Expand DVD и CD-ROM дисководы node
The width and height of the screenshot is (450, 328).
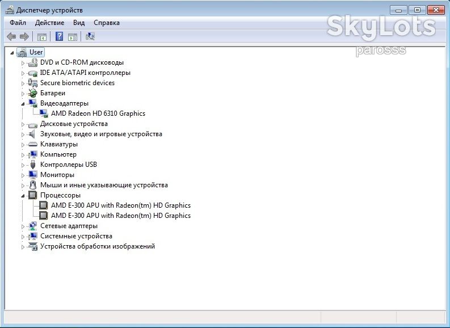(x=23, y=63)
